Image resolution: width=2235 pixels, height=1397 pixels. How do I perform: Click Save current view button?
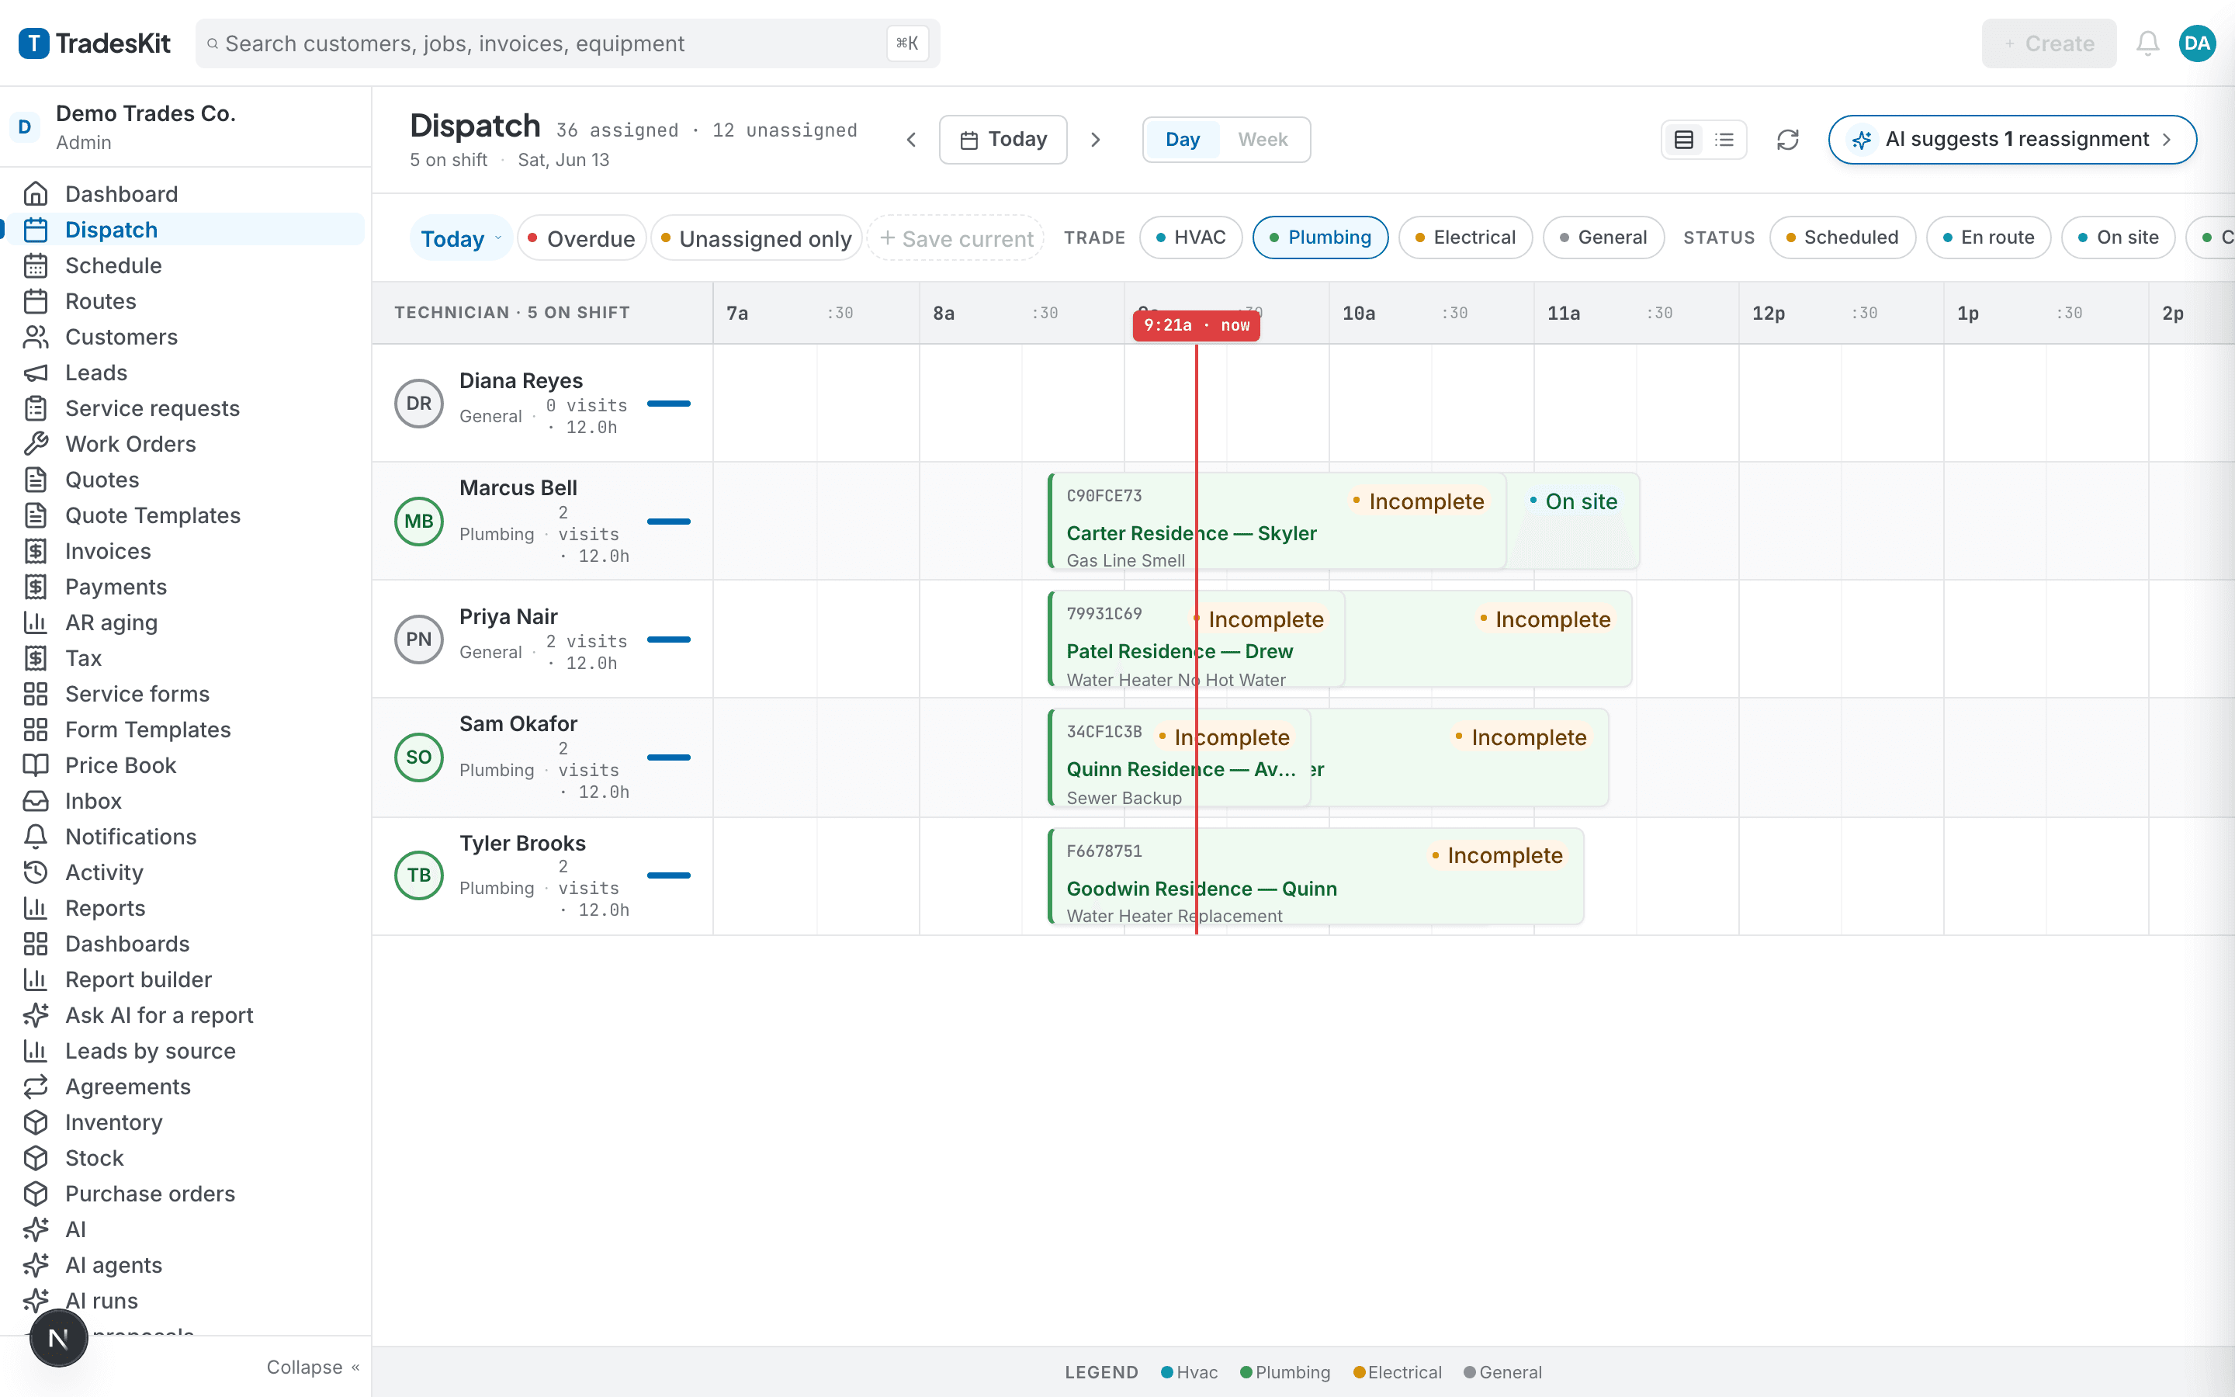point(957,238)
